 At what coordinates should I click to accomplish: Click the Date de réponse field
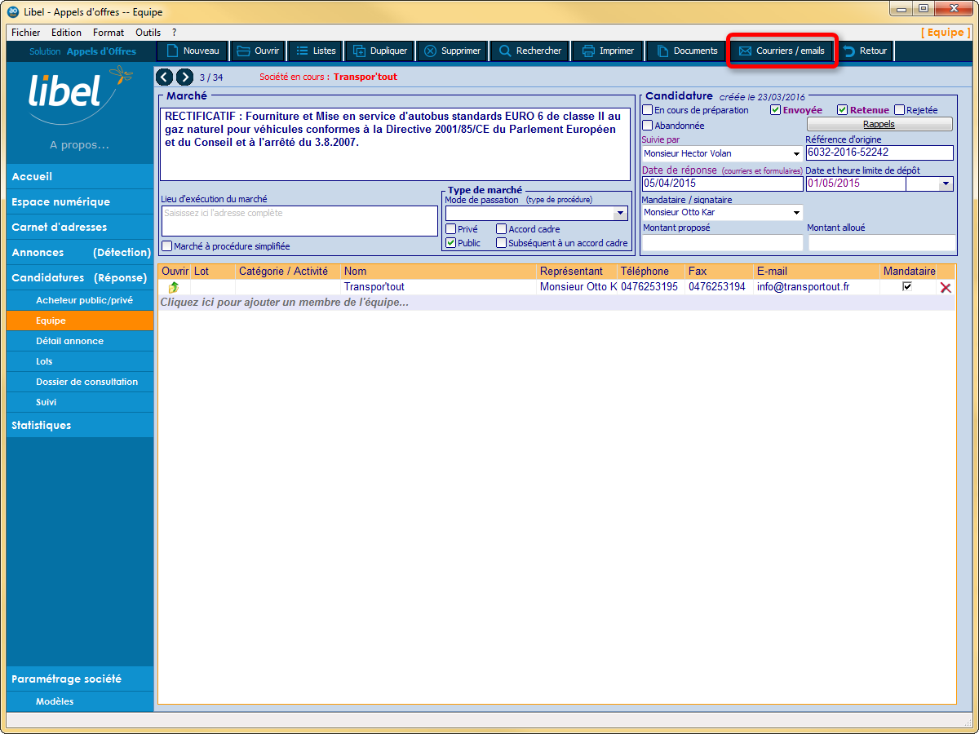(722, 183)
